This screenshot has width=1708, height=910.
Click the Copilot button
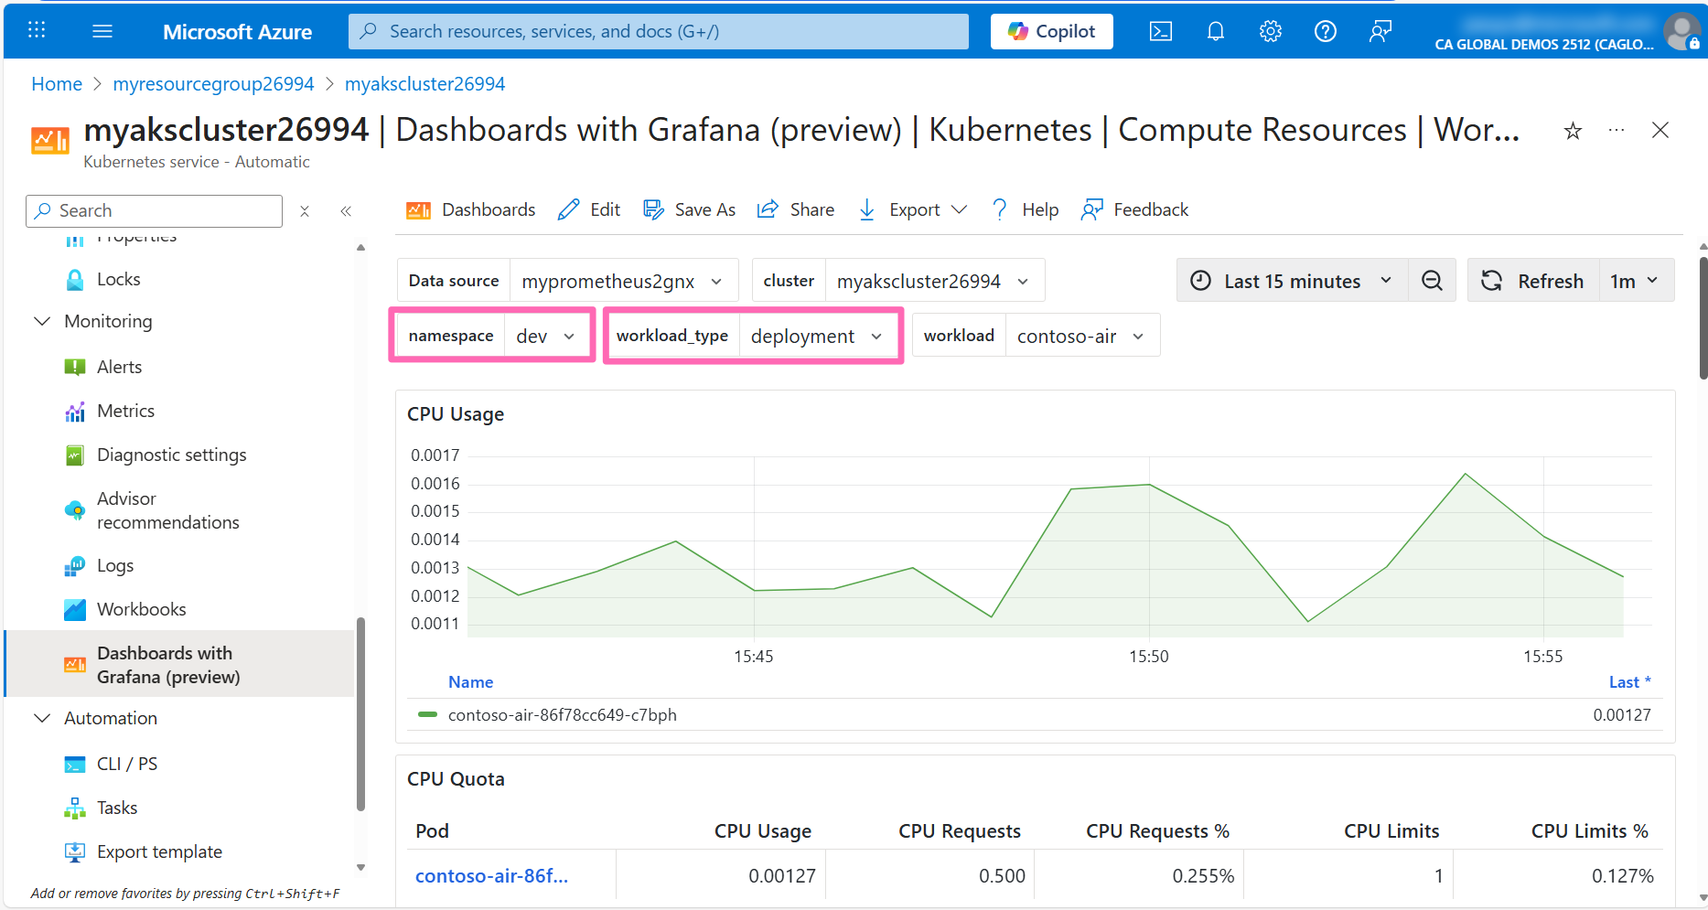point(1051,32)
